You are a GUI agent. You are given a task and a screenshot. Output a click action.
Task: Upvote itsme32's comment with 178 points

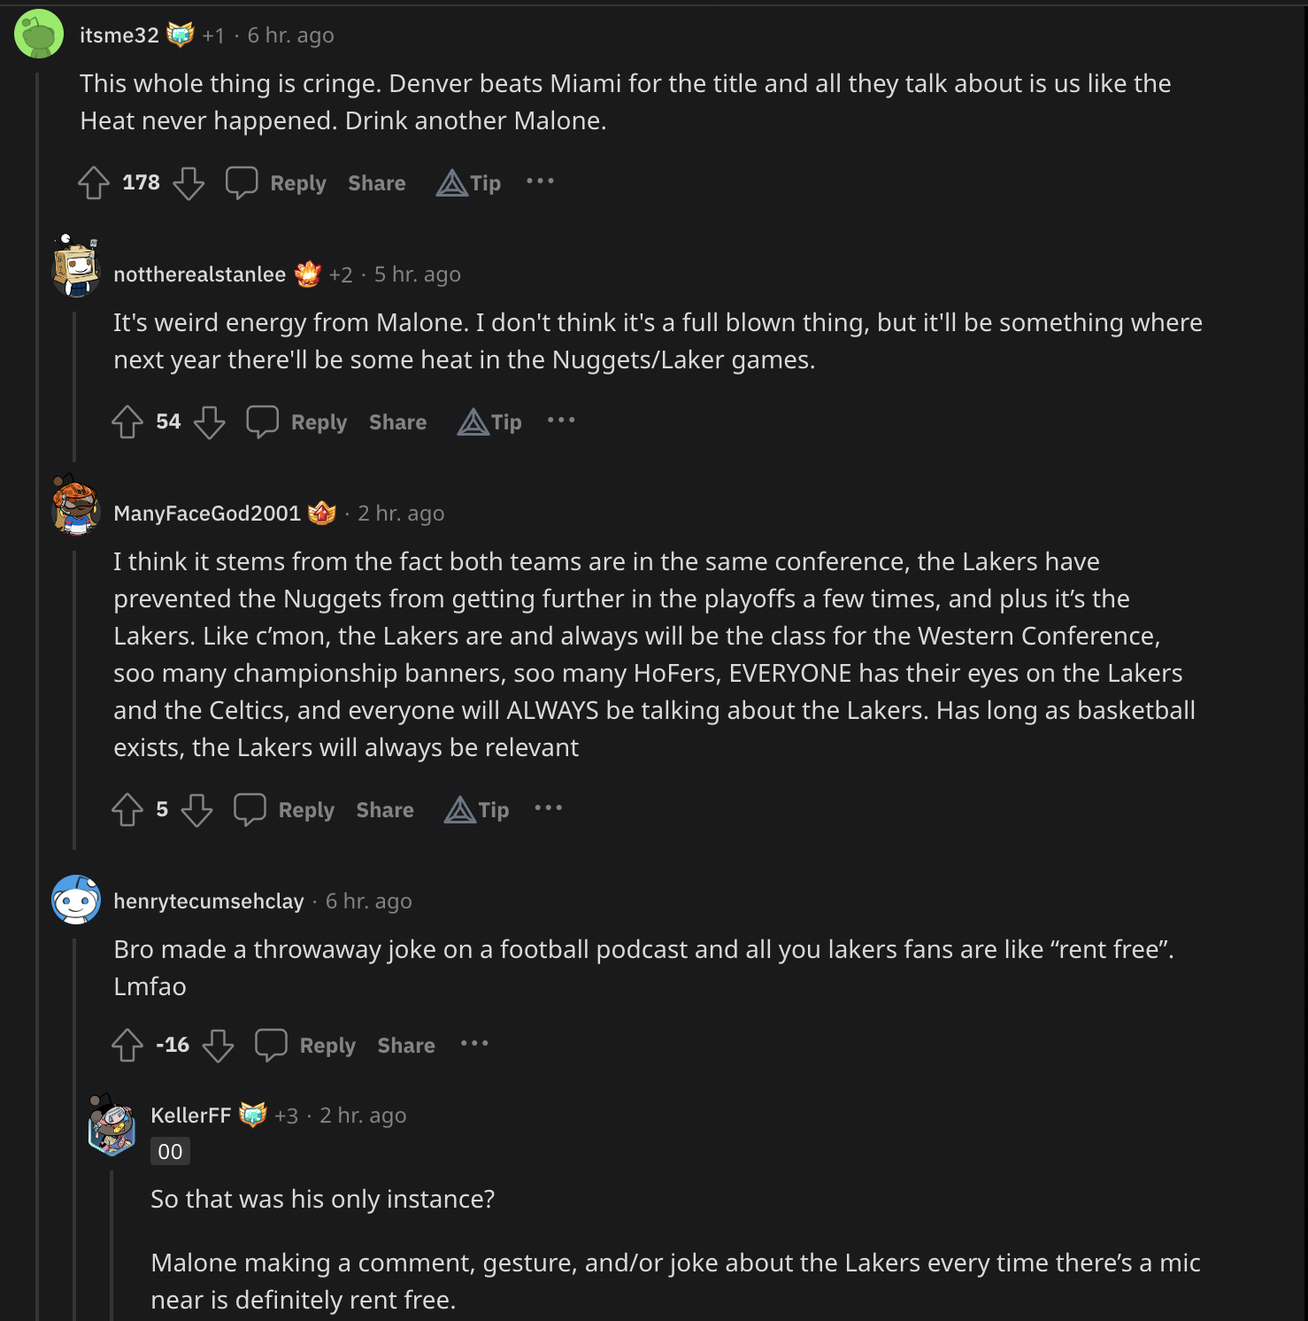(x=94, y=183)
